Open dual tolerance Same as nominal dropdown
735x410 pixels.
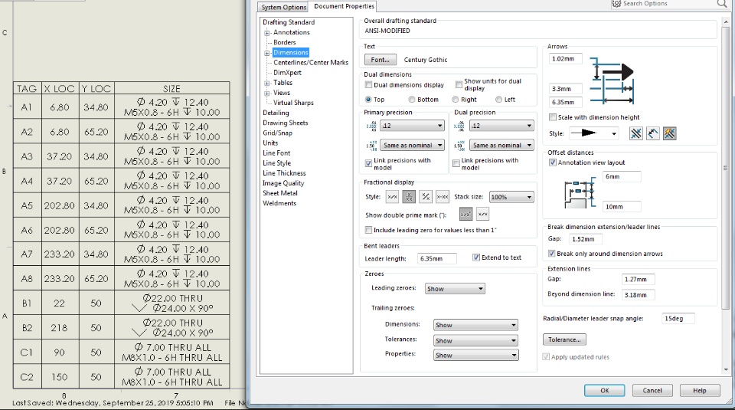pyautogui.click(x=502, y=146)
